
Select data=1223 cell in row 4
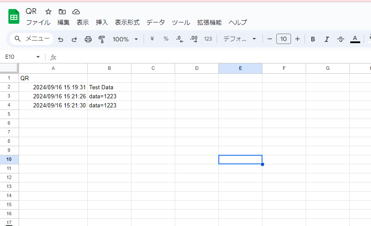pyautogui.click(x=109, y=105)
